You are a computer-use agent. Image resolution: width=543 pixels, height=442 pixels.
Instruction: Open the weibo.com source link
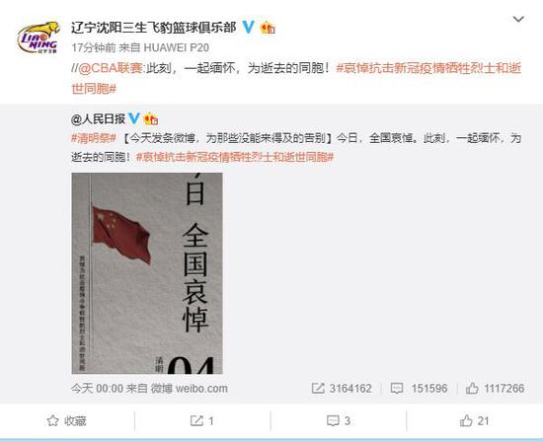click(x=201, y=389)
